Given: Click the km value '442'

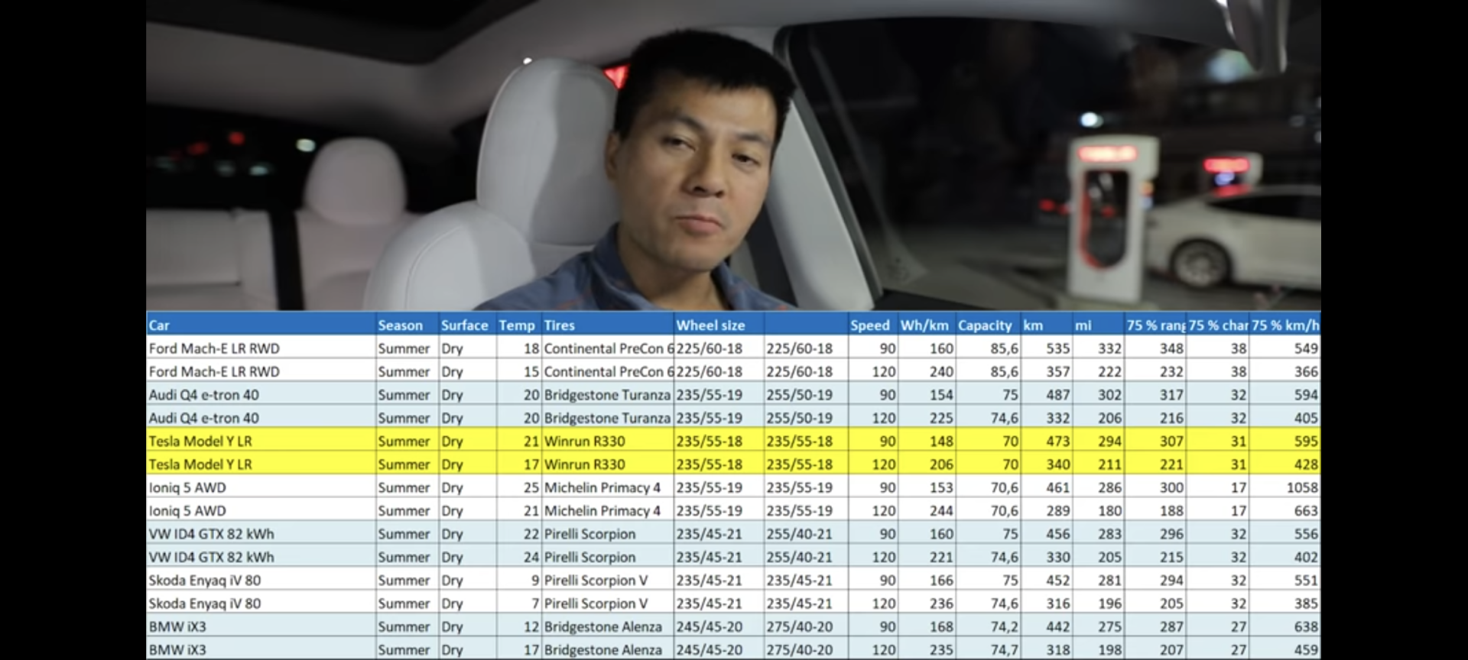Looking at the screenshot, I should pyautogui.click(x=1058, y=626).
